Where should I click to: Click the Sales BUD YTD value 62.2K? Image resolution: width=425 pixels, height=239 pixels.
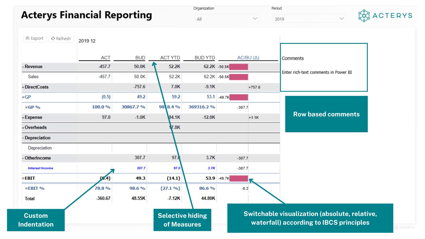[x=209, y=77]
